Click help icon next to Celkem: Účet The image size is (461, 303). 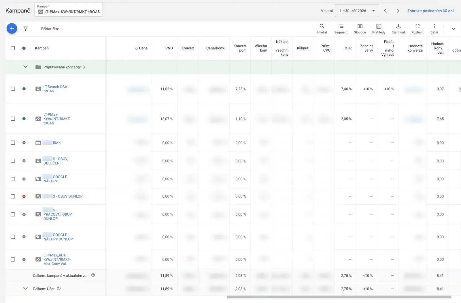point(59,288)
